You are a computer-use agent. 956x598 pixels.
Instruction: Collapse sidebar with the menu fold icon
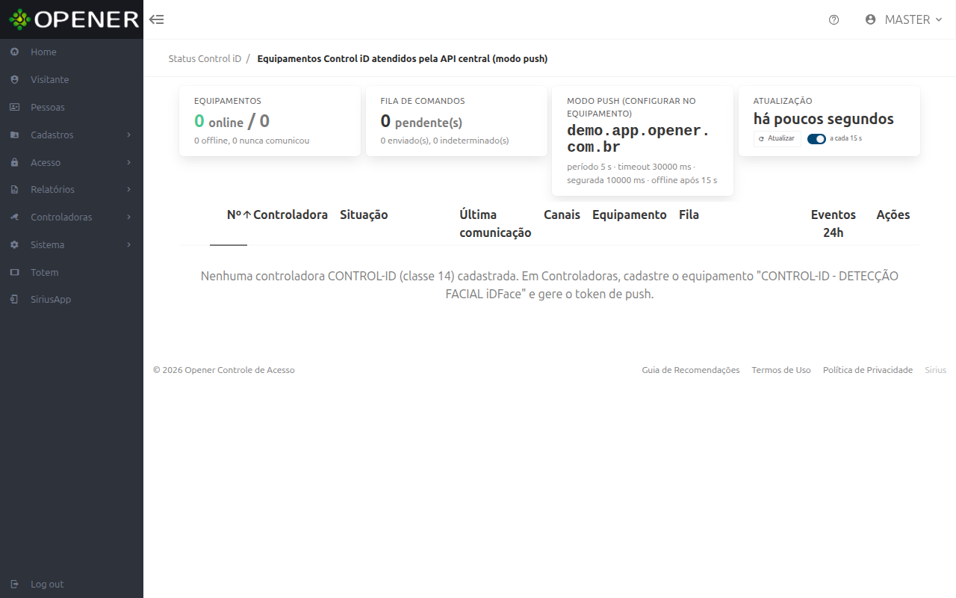pyautogui.click(x=157, y=19)
